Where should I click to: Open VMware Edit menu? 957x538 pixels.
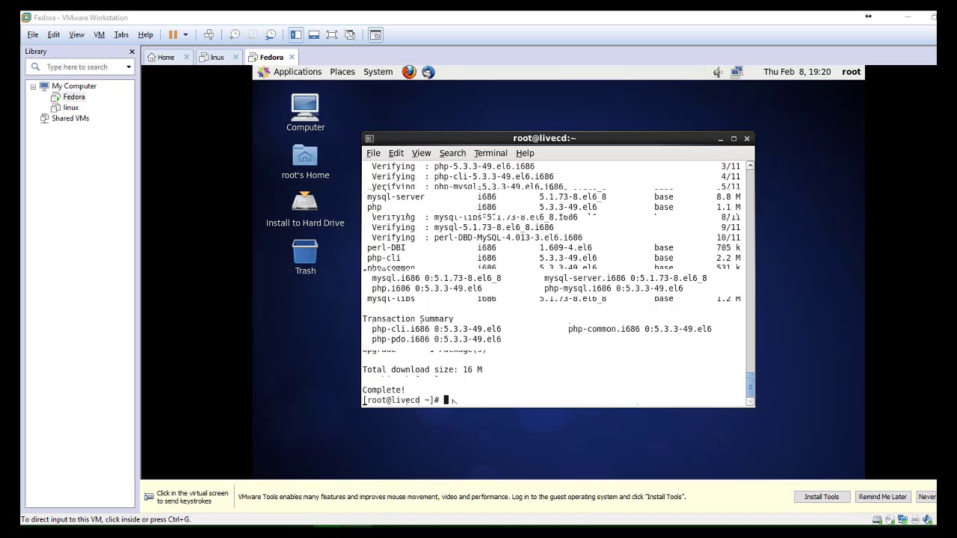(x=54, y=34)
